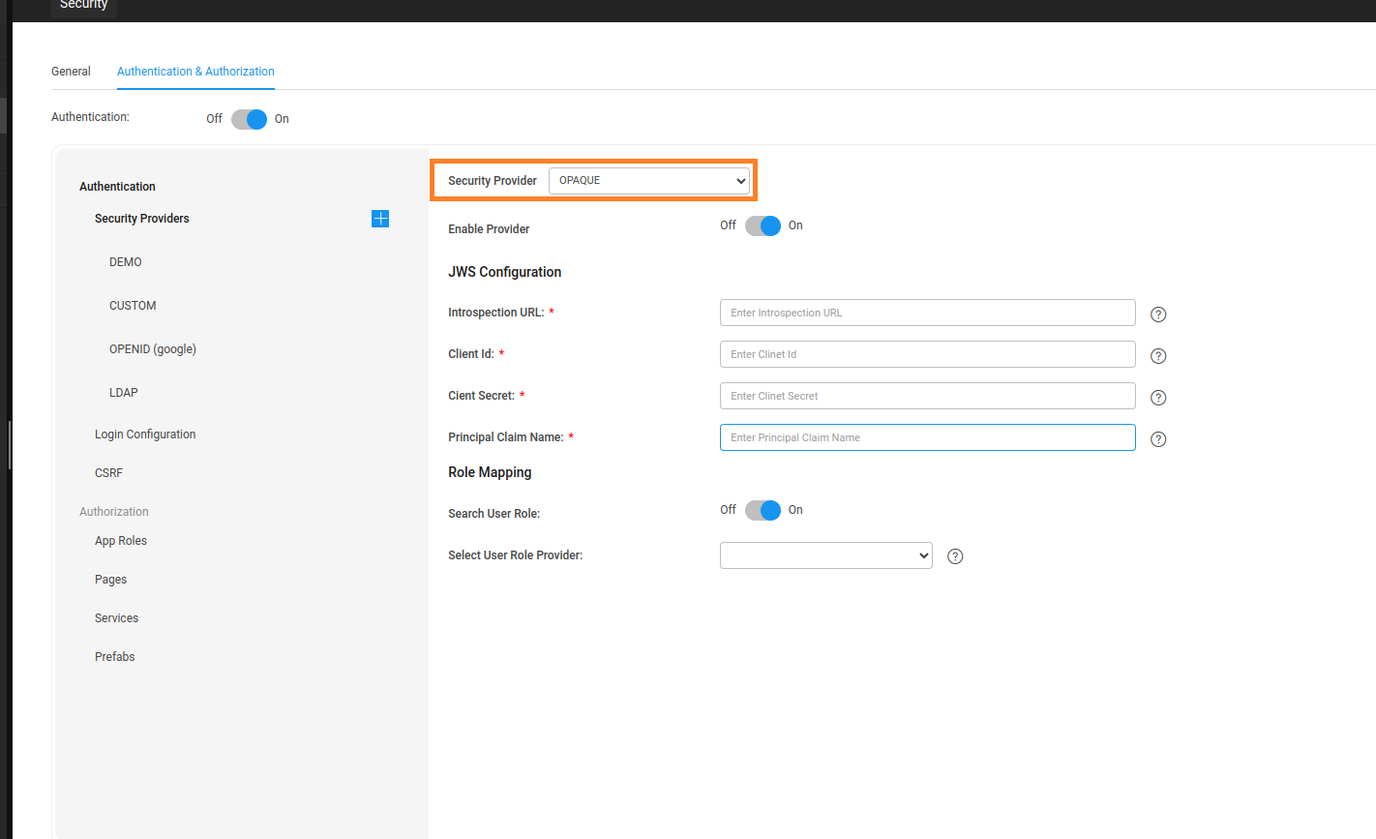Expand Select User Role Provider dropdown
Image resolution: width=1376 pixels, height=839 pixels.
pos(825,555)
